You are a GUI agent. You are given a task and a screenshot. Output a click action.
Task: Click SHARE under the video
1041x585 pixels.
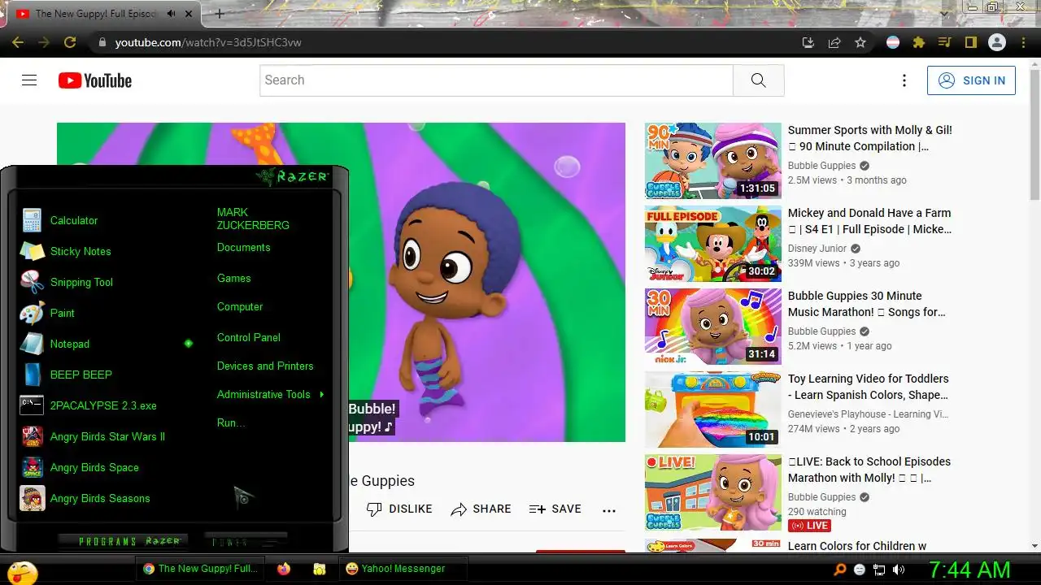tap(481, 509)
